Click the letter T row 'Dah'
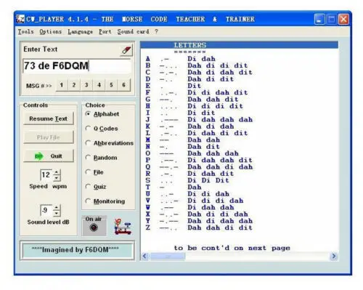 pos(195,188)
